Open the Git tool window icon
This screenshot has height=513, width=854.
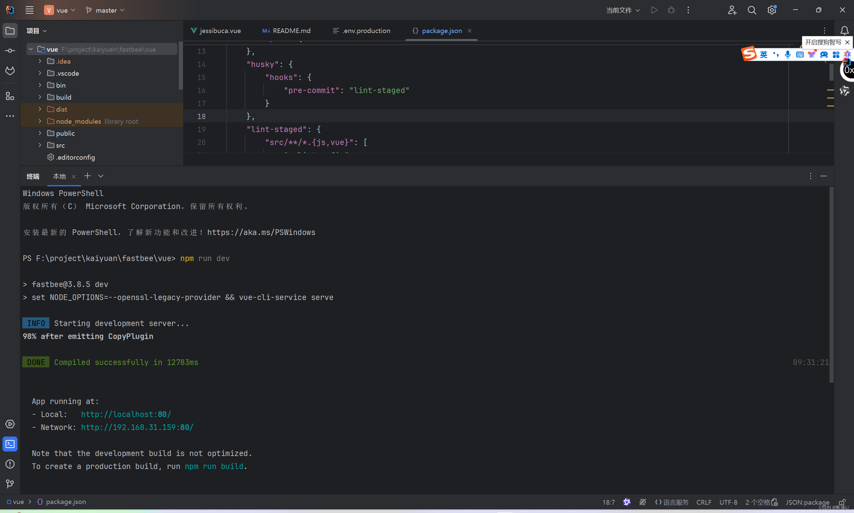click(10, 484)
